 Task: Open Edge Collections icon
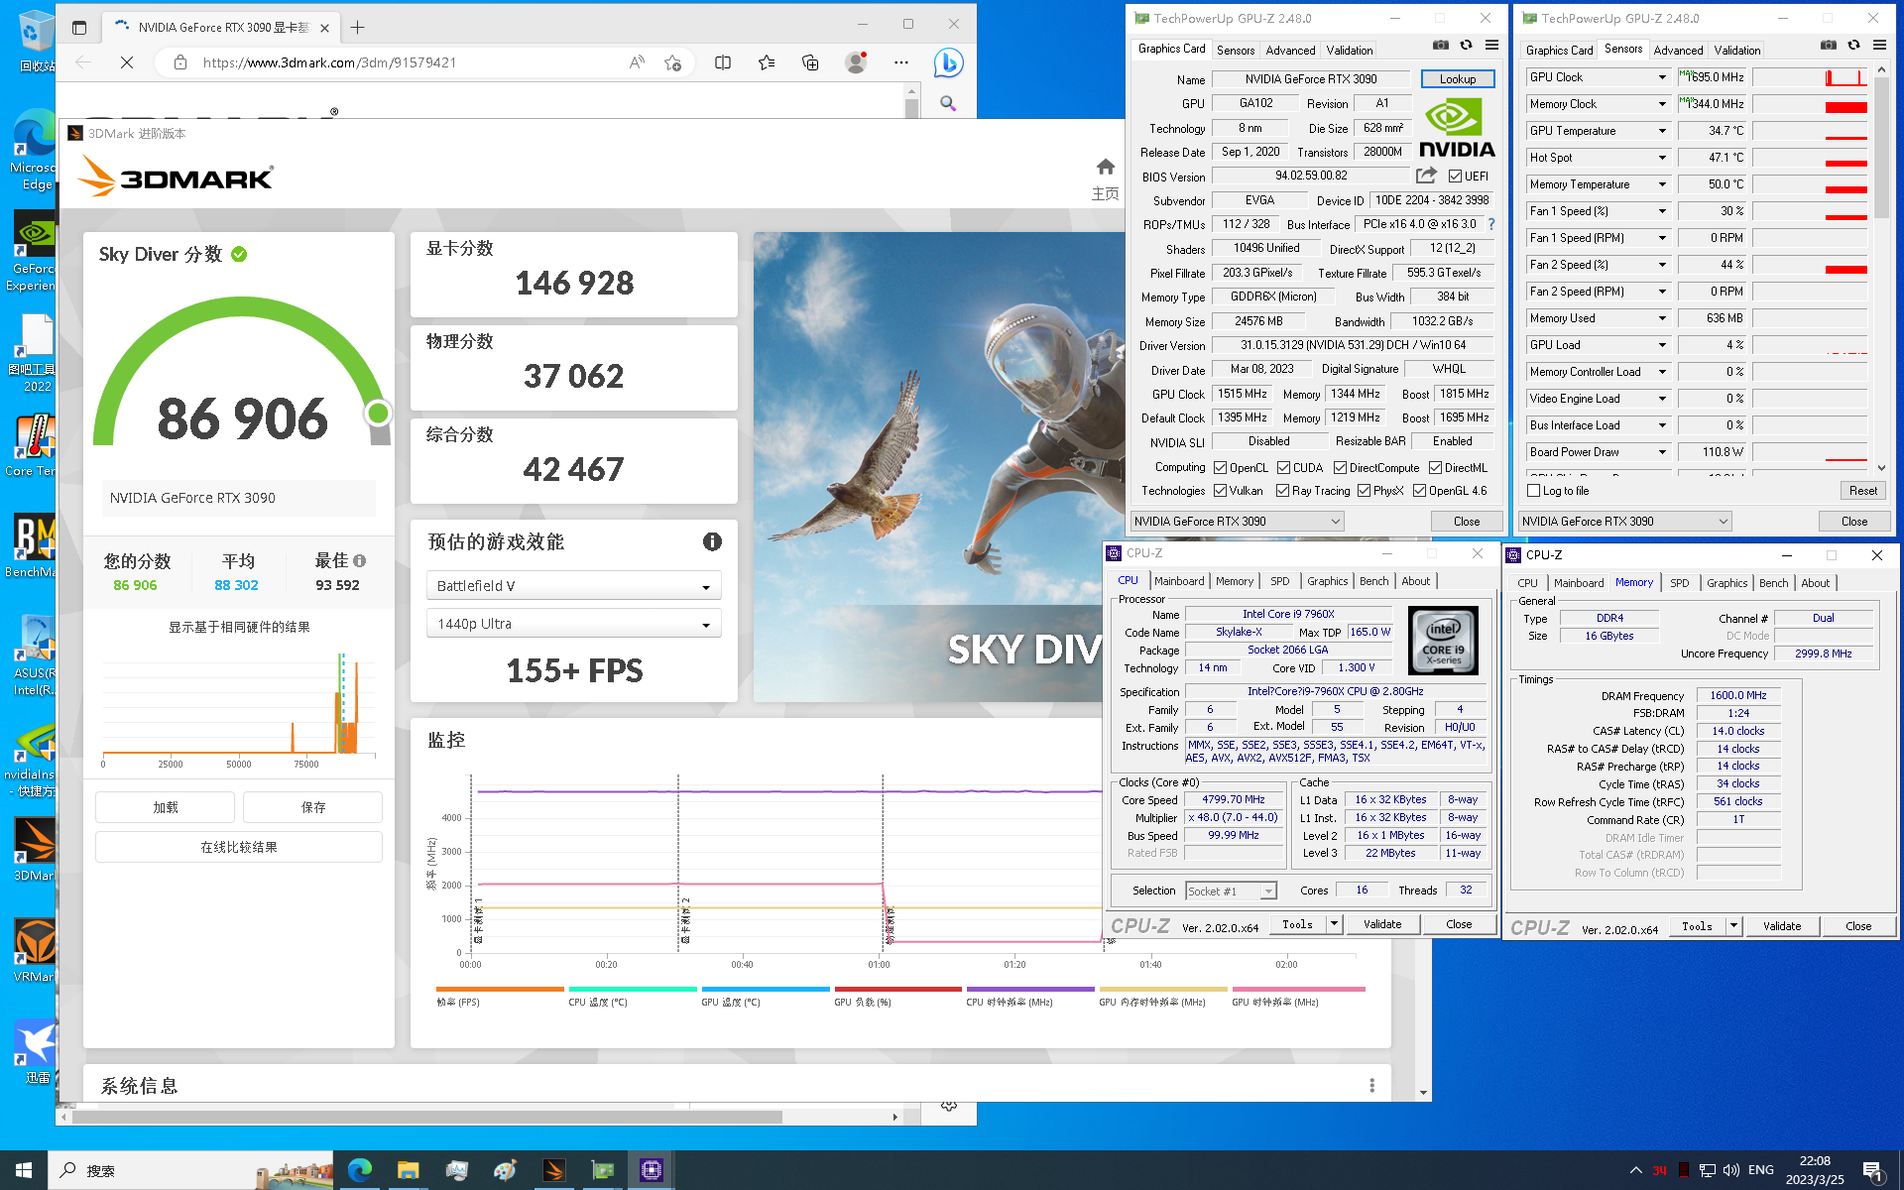pos(810,62)
